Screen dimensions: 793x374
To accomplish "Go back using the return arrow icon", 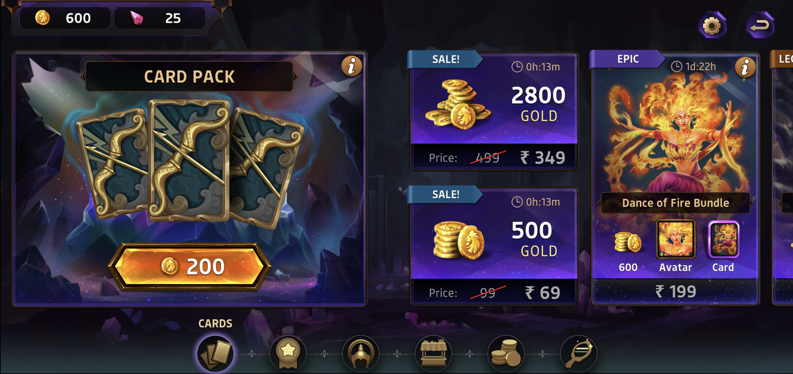I will [x=760, y=25].
